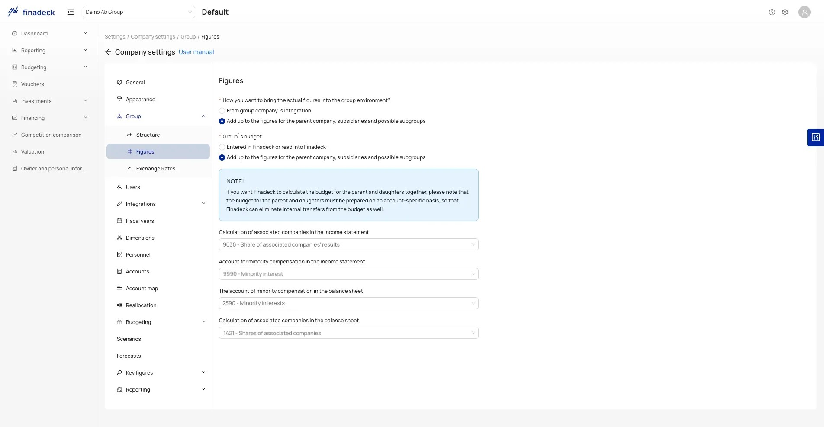The image size is (824, 427).
Task: Click the General settings gear icon
Action: (119, 82)
